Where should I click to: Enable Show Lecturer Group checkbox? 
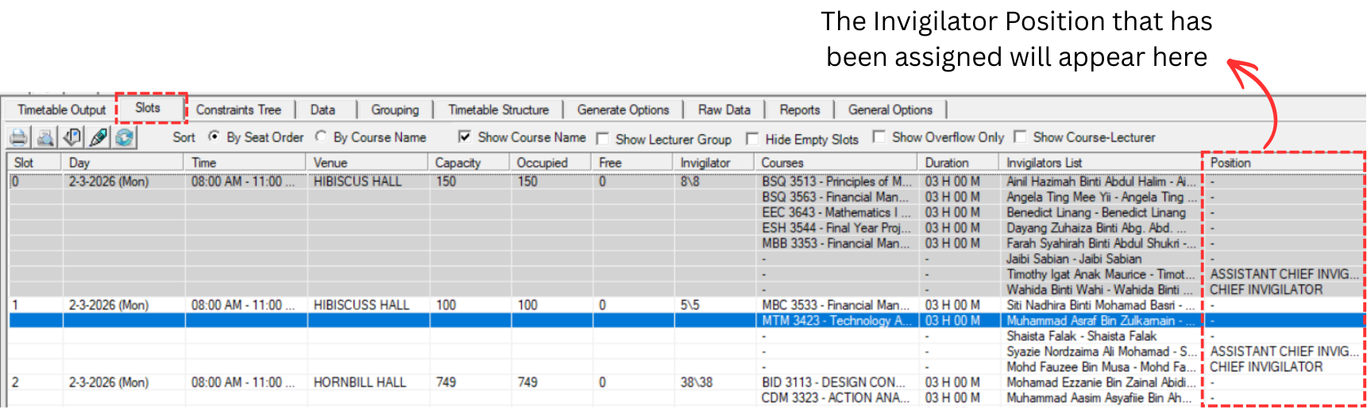click(602, 138)
